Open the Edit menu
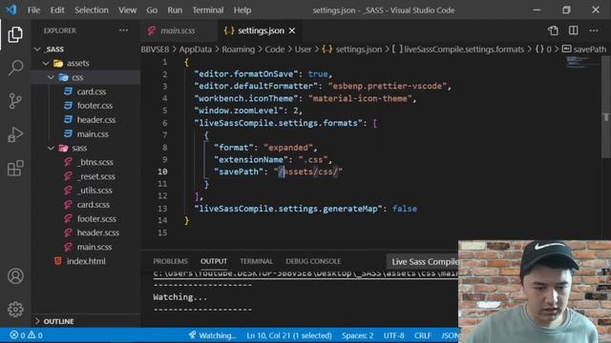This screenshot has width=611, height=343. 57,10
